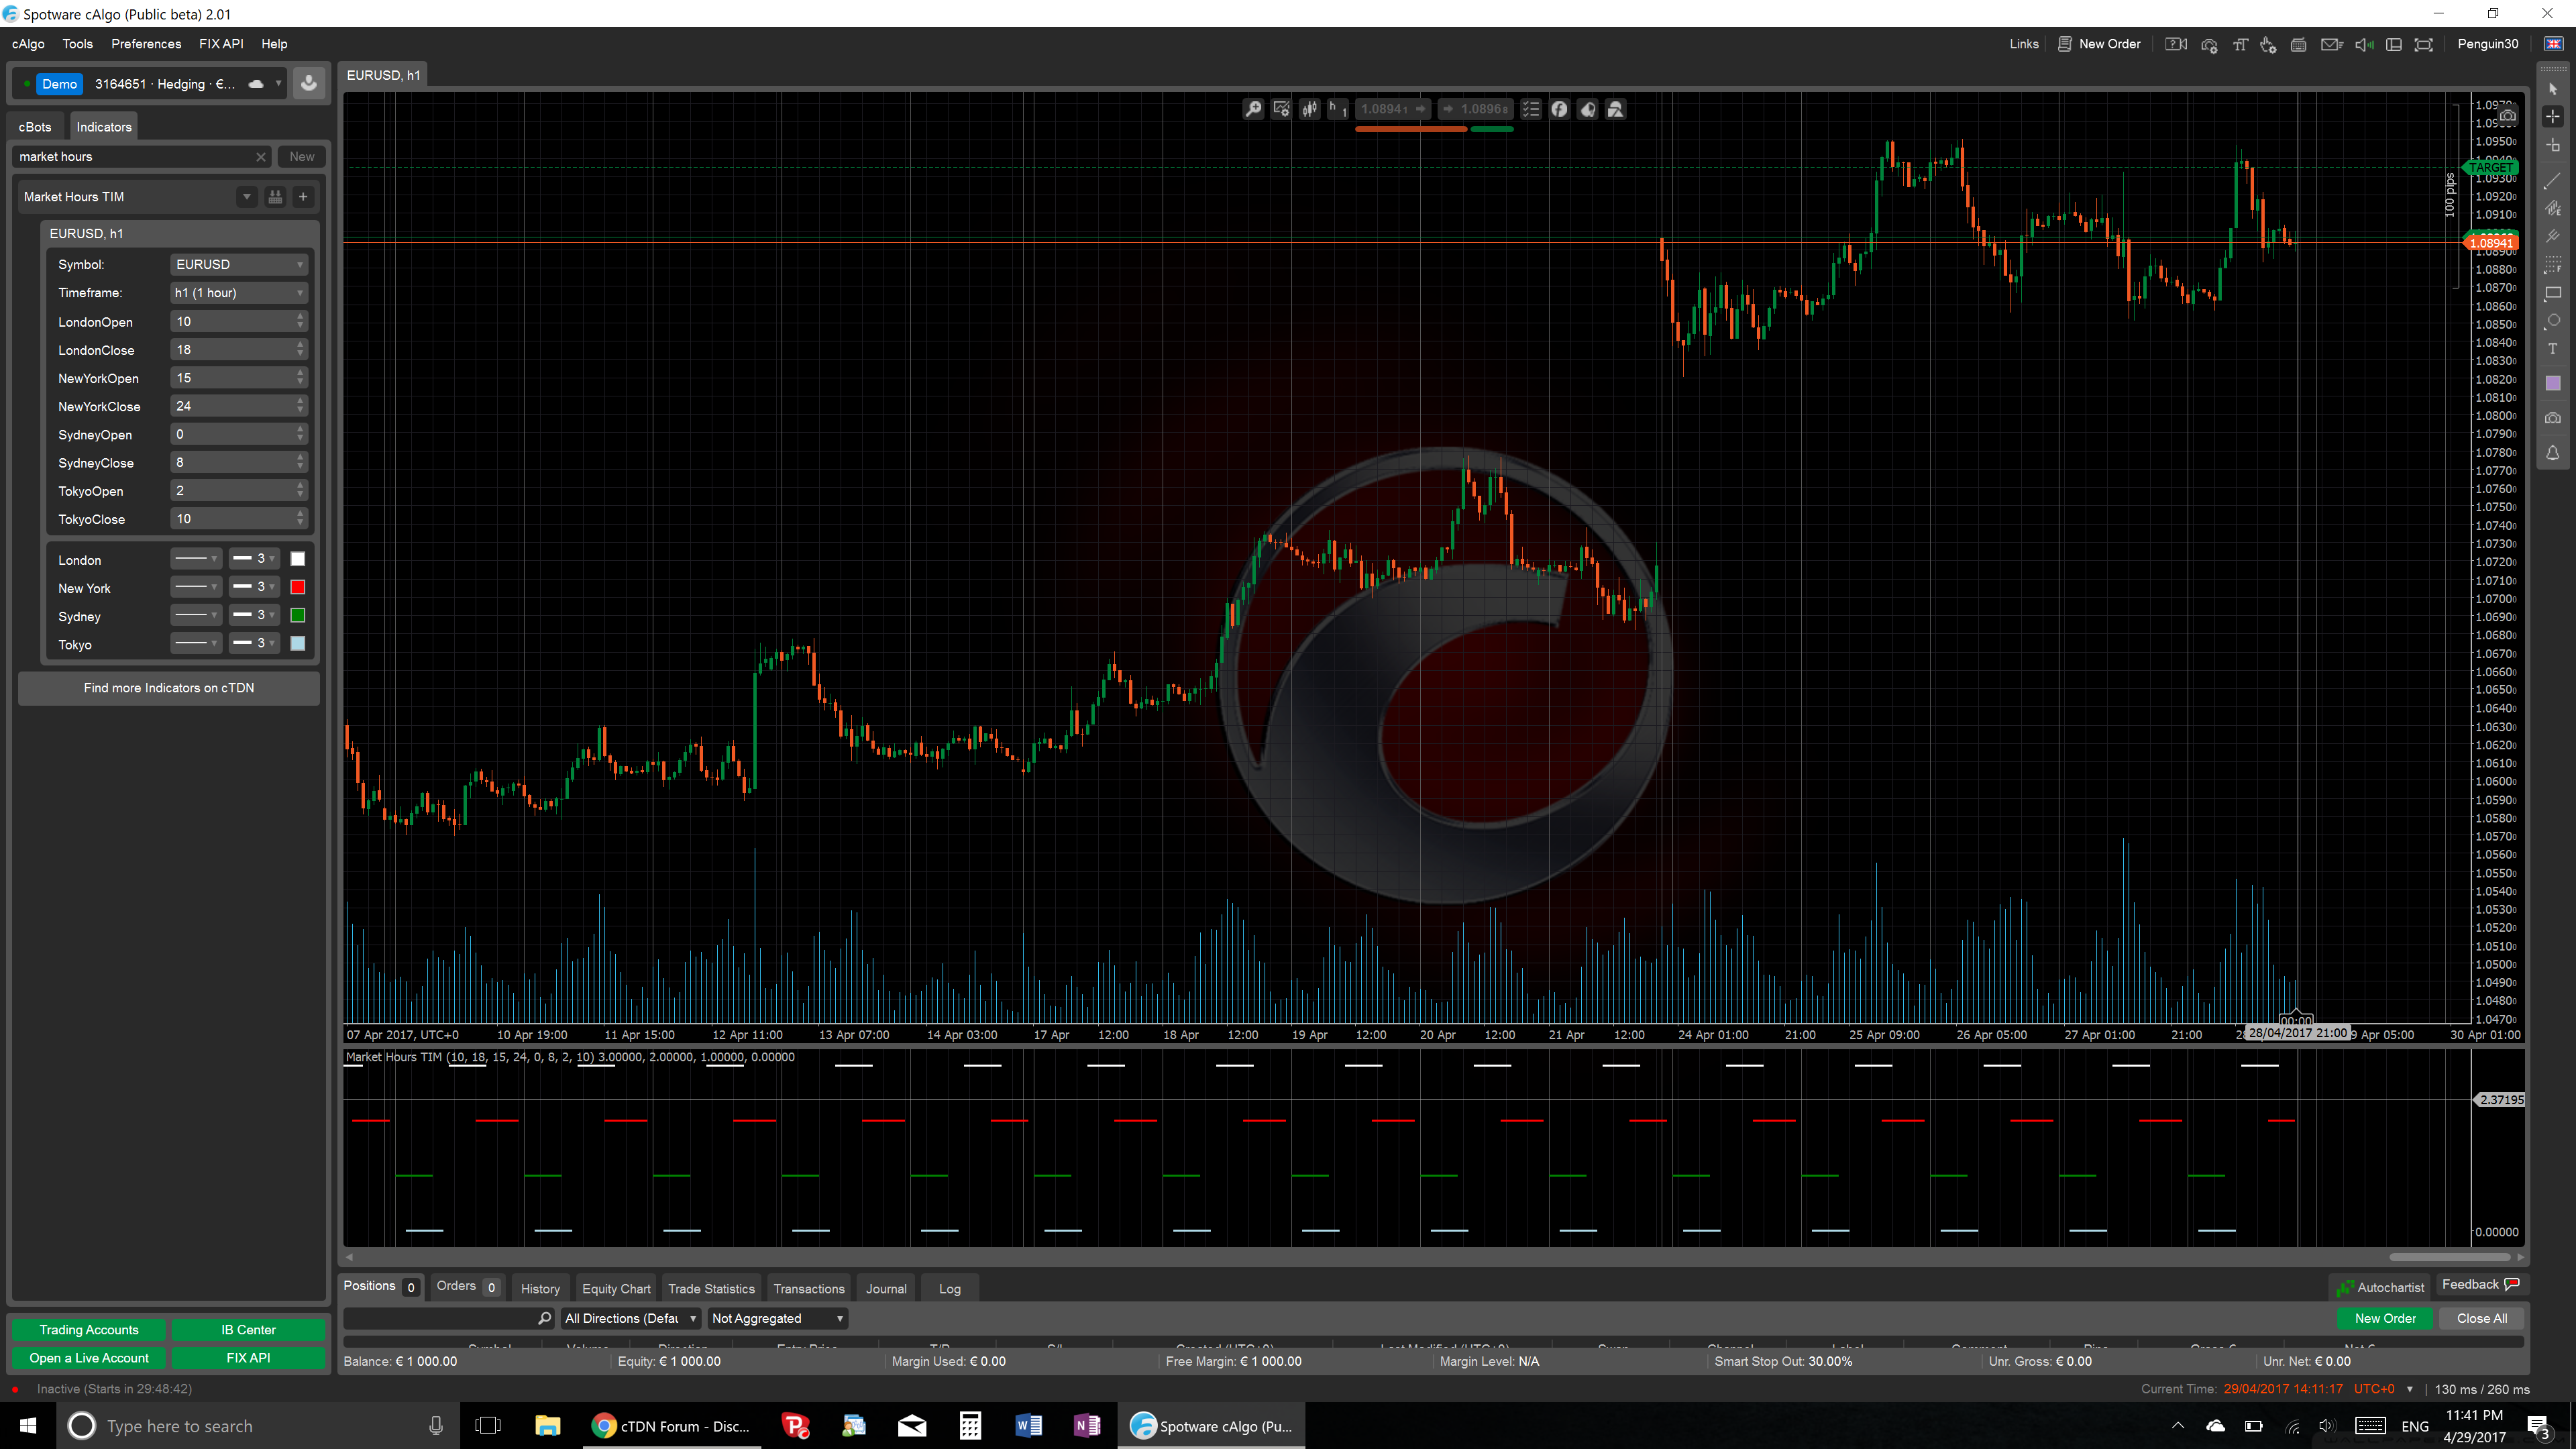Open the cAlgo menu
The image size is (2576, 1449).
pos(28,44)
